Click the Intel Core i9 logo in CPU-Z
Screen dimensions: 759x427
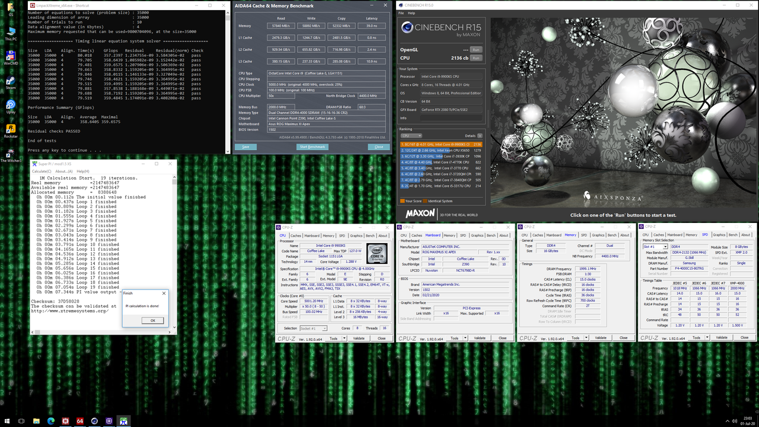click(x=378, y=254)
